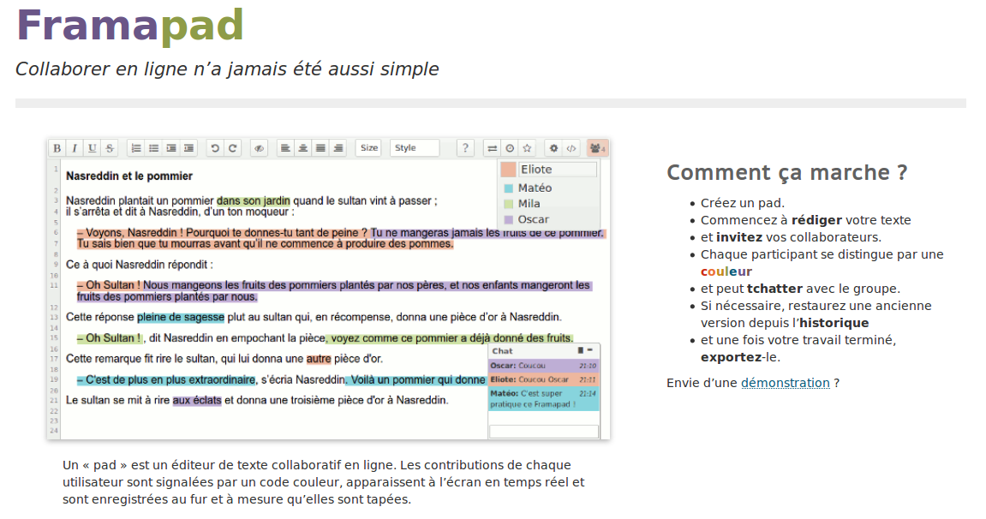The image size is (986, 519).
Task: Click Mila's green color swatch
Action: point(509,204)
